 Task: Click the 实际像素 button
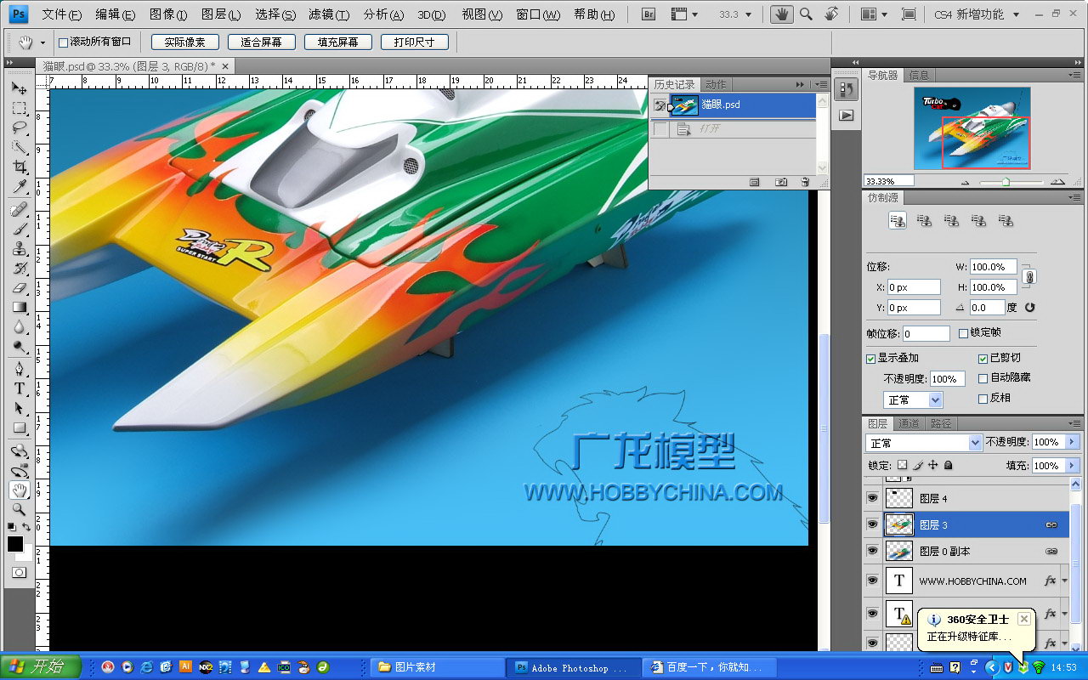[184, 42]
